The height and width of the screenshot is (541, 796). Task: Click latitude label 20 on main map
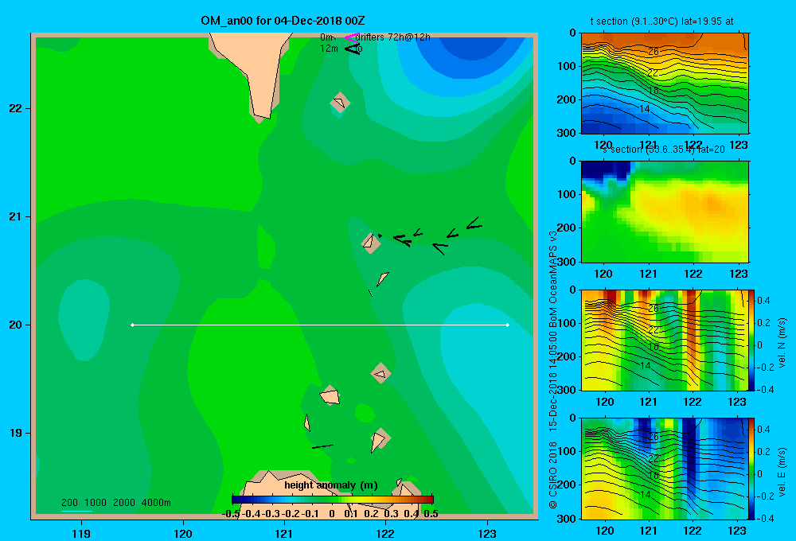point(16,325)
